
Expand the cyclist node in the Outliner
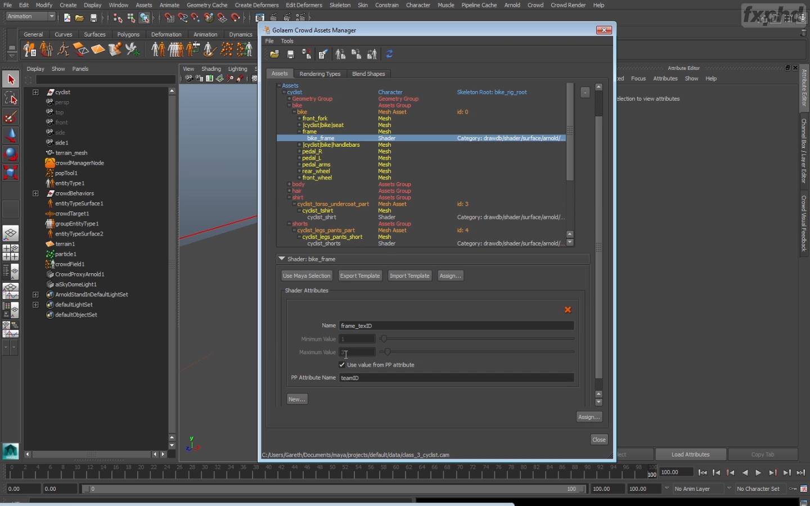coord(35,92)
